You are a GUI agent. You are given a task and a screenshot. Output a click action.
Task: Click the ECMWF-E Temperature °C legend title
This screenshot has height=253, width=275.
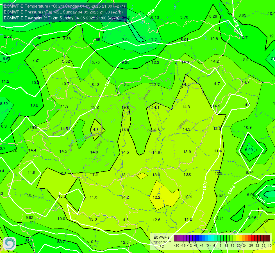[x=162, y=242]
